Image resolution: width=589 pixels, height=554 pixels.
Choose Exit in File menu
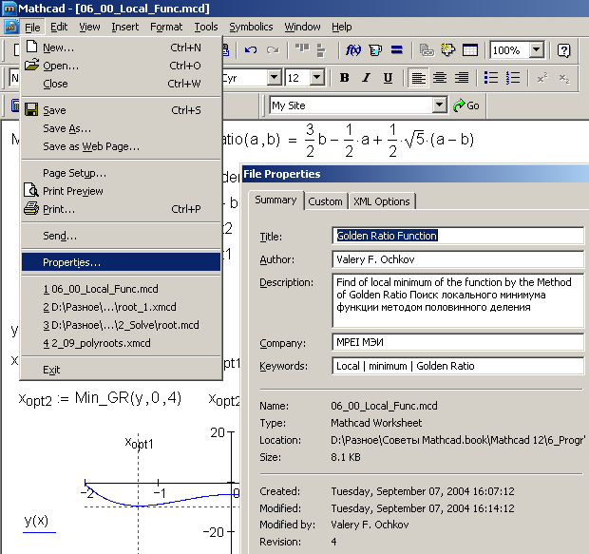coord(121,370)
